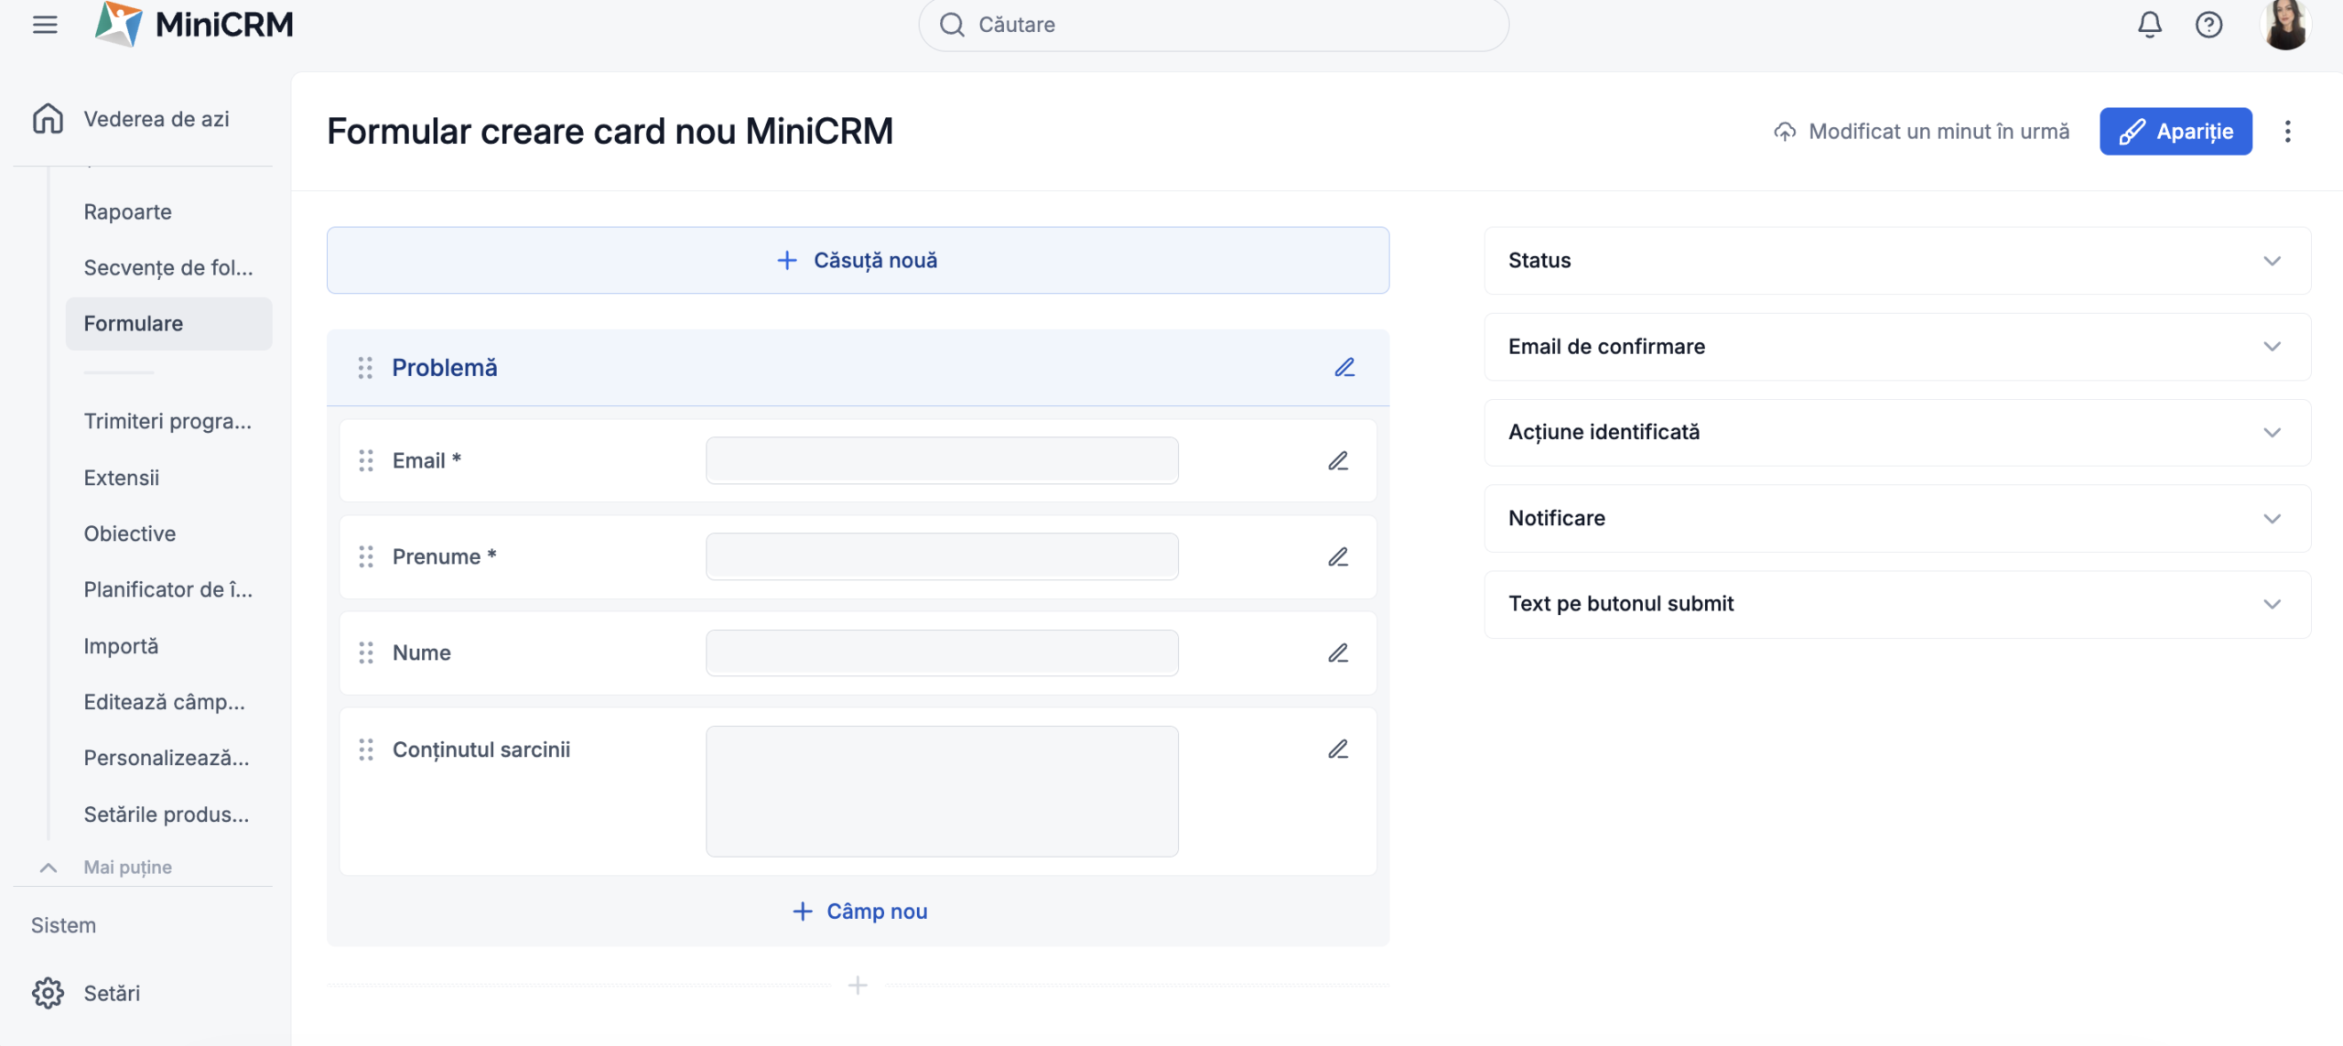
Task: Click edit pencil for Prenume field
Action: (x=1337, y=557)
